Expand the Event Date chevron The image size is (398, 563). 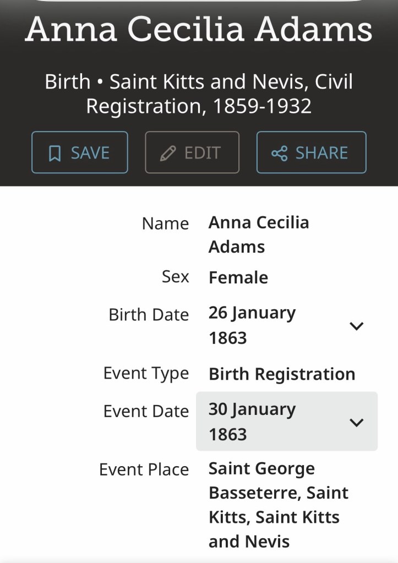click(x=357, y=422)
